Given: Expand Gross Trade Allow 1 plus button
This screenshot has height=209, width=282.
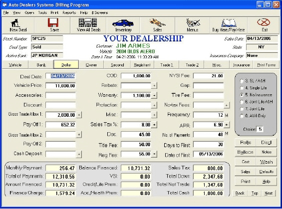Looking at the screenshot, I should (x=79, y=115).
